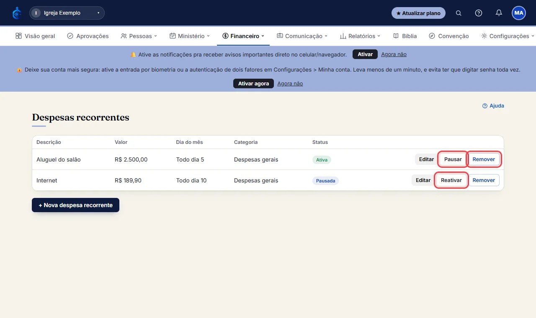This screenshot has height=318, width=536.
Task: Click the Atualizar plano button
Action: 418,13
